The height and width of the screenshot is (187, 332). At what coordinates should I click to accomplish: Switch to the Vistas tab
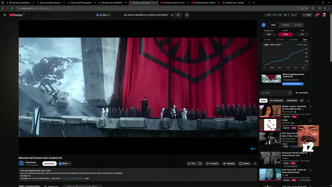273,25
